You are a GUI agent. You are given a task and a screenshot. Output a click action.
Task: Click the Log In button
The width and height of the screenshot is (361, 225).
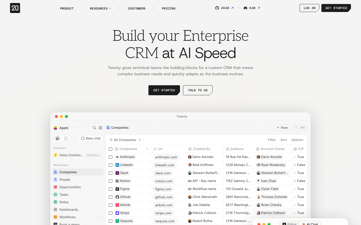click(309, 8)
